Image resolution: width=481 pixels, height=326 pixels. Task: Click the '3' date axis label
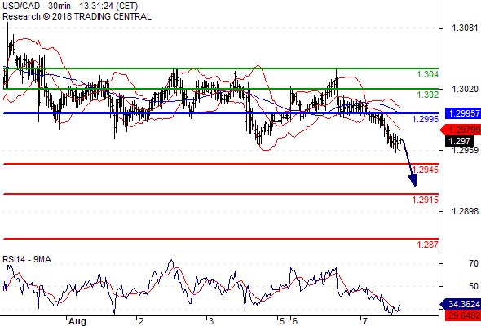(211, 321)
